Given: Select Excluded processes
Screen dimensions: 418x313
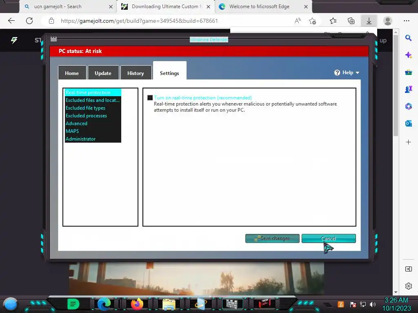Looking at the screenshot, I should 93,115.
